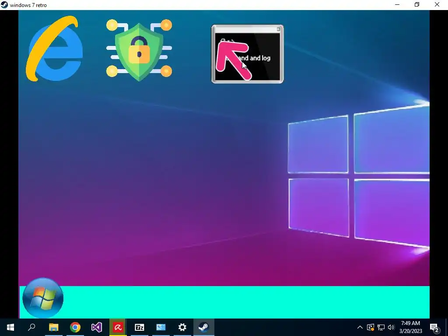This screenshot has height=336, width=448.
Task: Open the notification center with 2 alerts
Action: [434, 327]
